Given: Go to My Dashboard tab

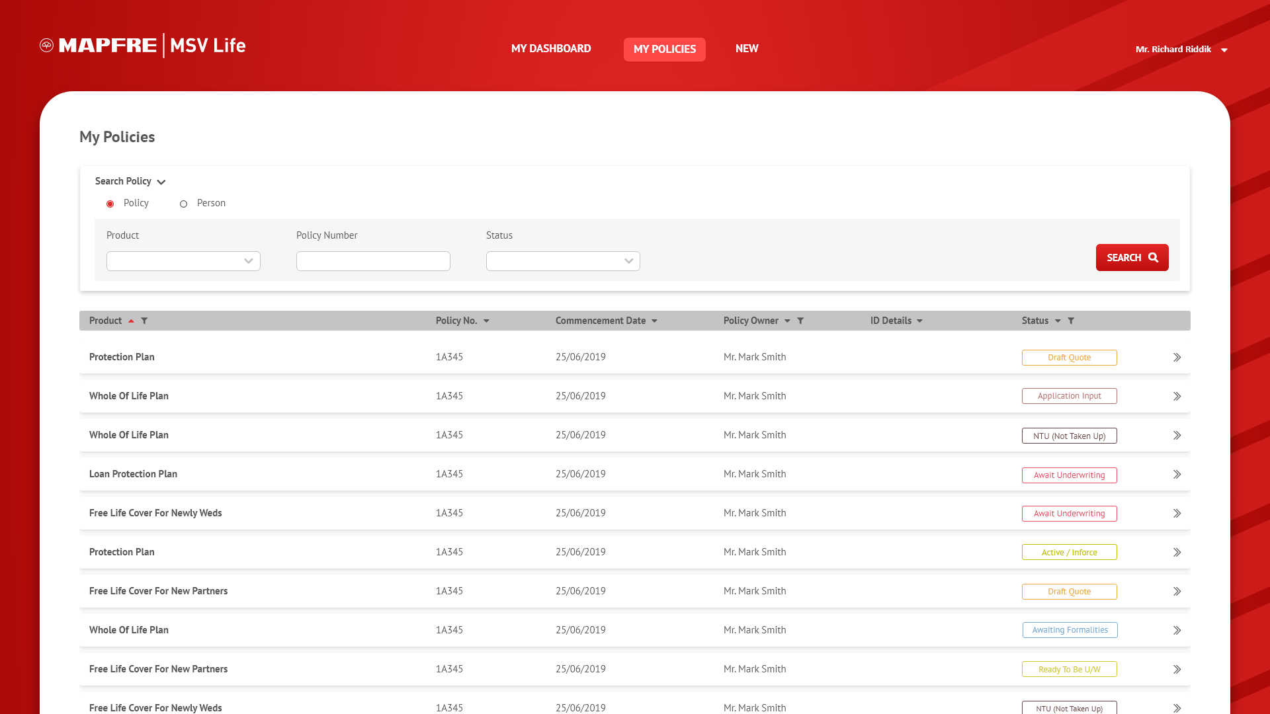Looking at the screenshot, I should click(x=551, y=49).
